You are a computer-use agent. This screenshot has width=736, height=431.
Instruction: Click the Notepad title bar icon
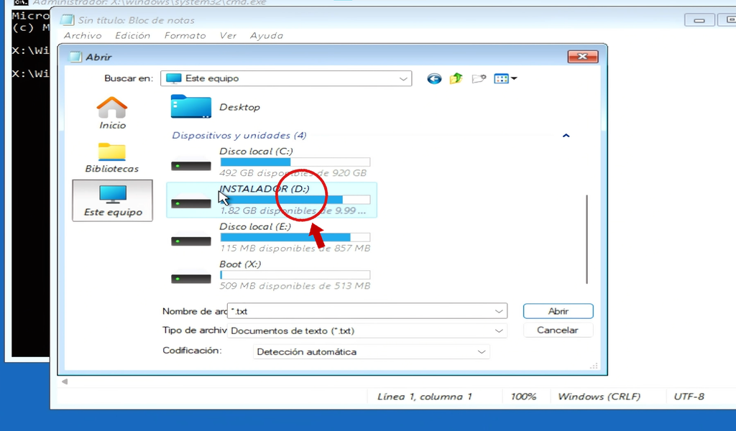pyautogui.click(x=67, y=20)
